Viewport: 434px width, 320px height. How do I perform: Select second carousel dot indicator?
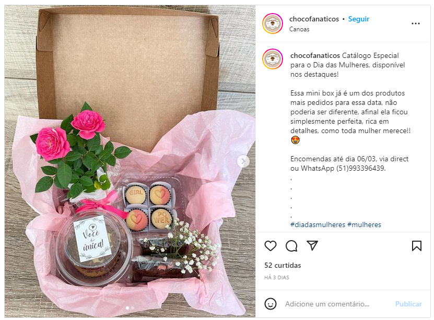click(x=133, y=308)
